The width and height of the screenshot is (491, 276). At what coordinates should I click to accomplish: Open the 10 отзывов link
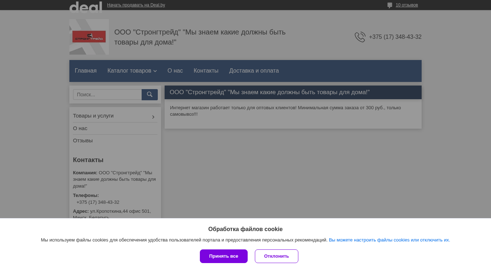click(x=407, y=5)
